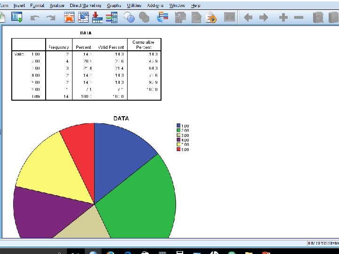Viewport: 339px width, 254px height.
Task: Click the grayed overlapping circles toolbar icon
Action: (x=144, y=17)
